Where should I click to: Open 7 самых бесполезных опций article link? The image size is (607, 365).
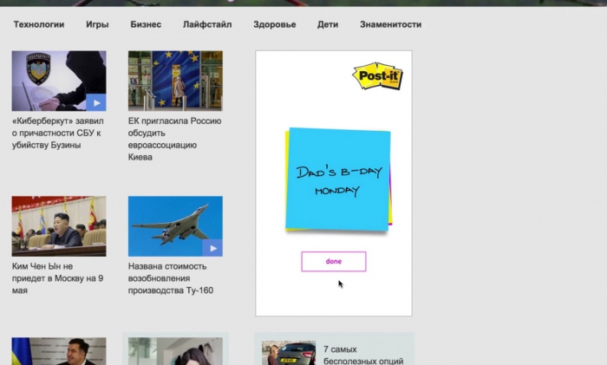(x=363, y=355)
